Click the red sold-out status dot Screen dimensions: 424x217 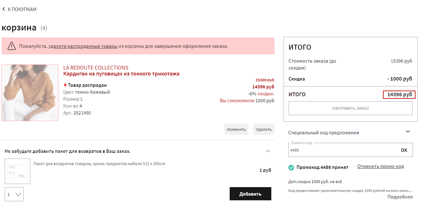point(65,85)
